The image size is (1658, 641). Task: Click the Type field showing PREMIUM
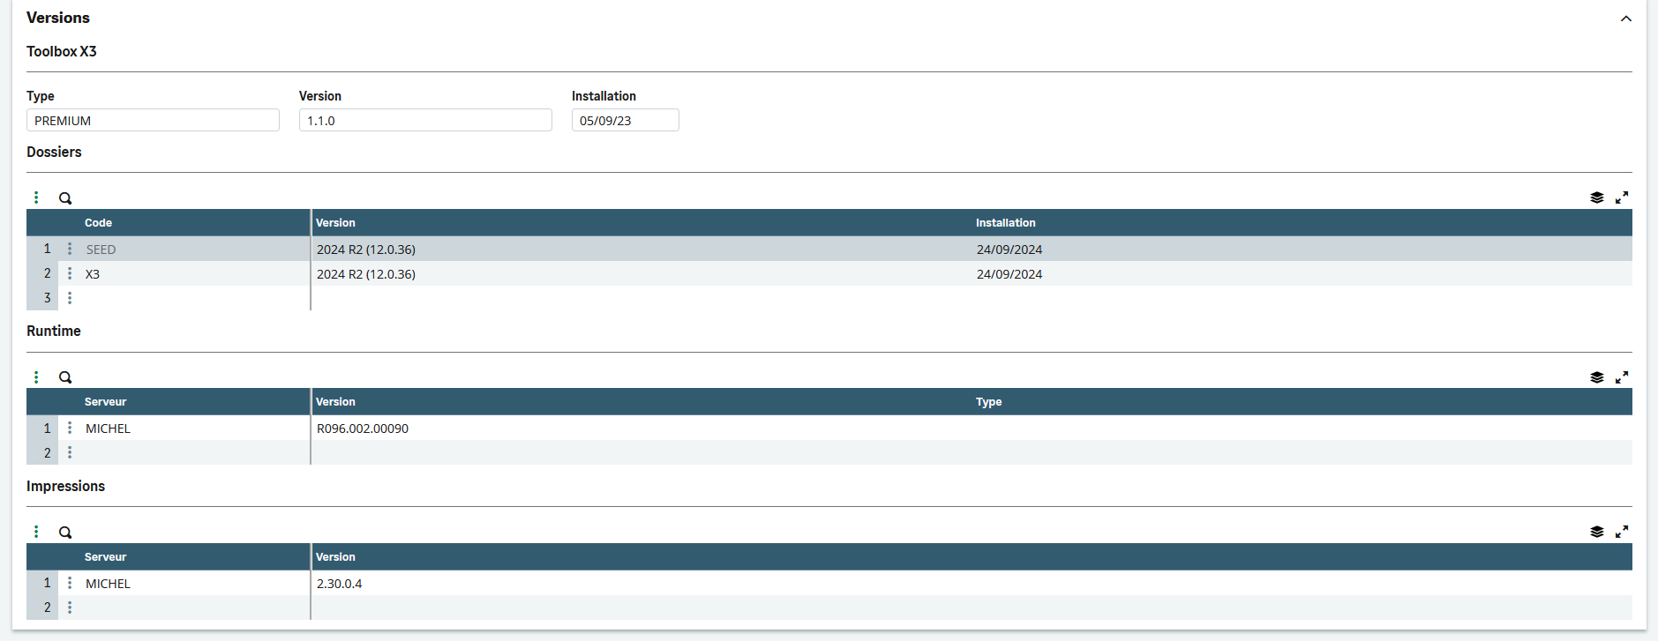click(x=153, y=120)
